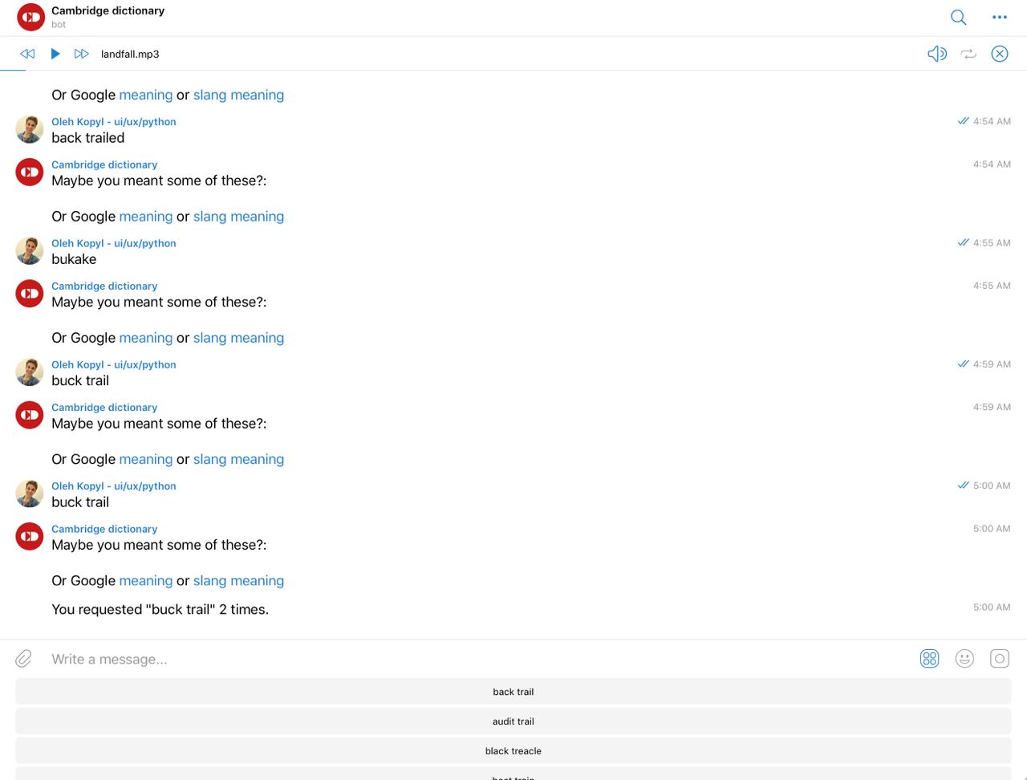
Task: Open search in chat header
Action: 958,17
